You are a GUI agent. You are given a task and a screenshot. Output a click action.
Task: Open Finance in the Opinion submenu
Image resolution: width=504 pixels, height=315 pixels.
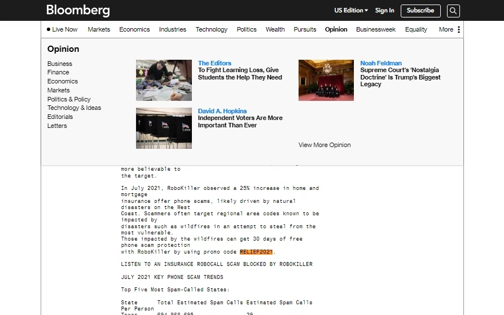coord(58,72)
